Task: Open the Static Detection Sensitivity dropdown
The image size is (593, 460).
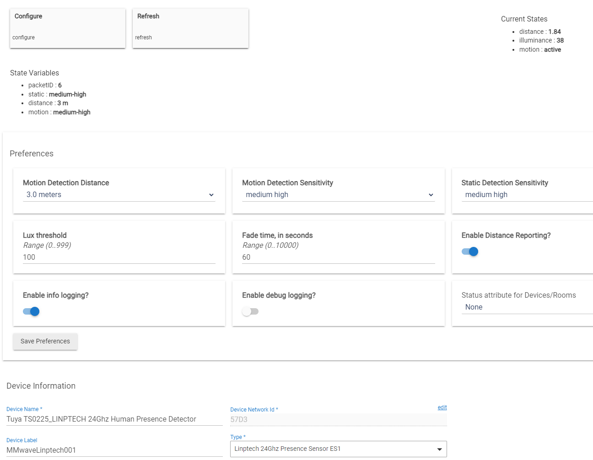Action: point(527,195)
